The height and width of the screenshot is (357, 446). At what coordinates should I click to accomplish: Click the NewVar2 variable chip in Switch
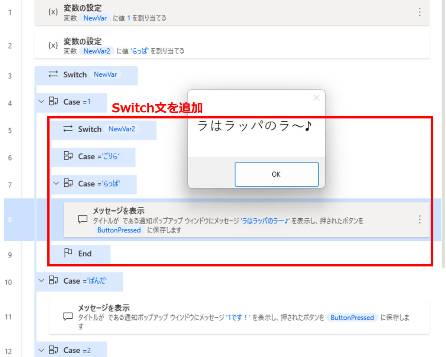coord(122,129)
